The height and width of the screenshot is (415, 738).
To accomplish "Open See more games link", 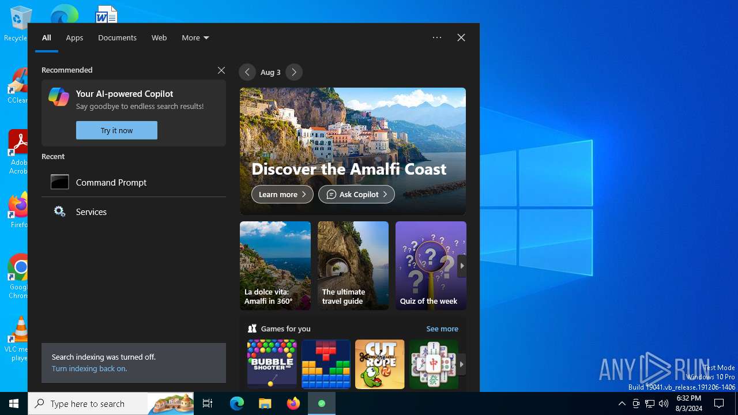I will point(442,329).
